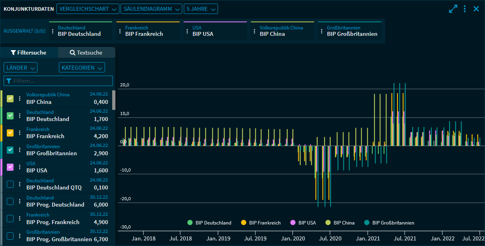
Task: Toggle BIP USA series in chart legend
Action: (x=303, y=223)
